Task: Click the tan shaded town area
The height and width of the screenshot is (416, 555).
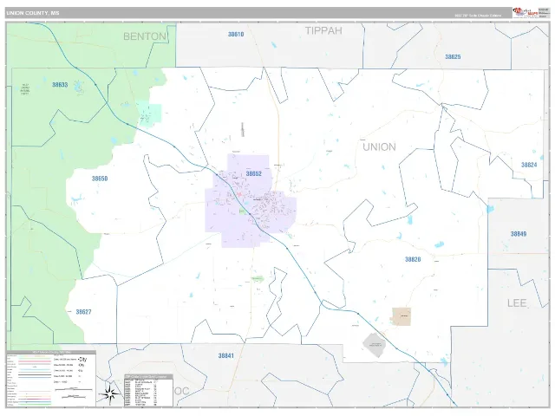Action: (x=402, y=316)
